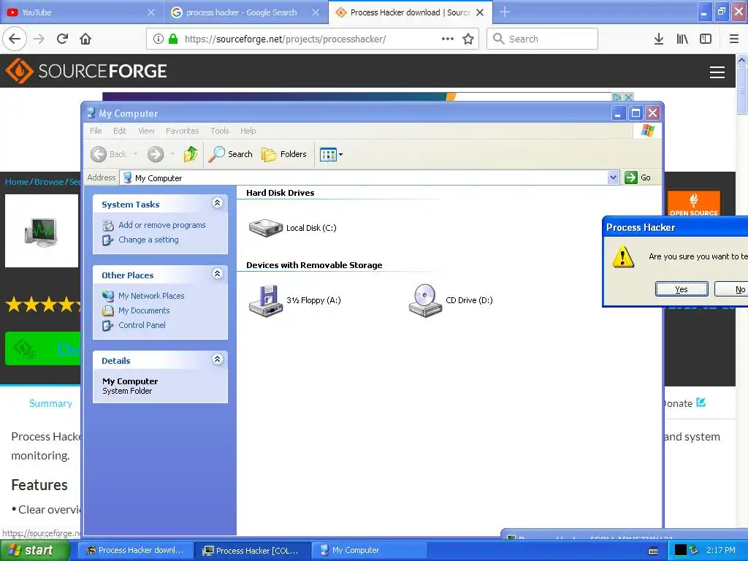Open Firefox library icon
Screen dimensions: 748x561
(682, 39)
